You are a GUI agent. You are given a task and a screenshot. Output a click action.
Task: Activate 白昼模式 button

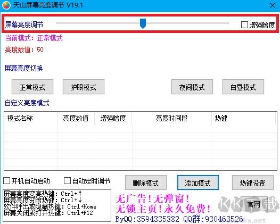point(243,87)
